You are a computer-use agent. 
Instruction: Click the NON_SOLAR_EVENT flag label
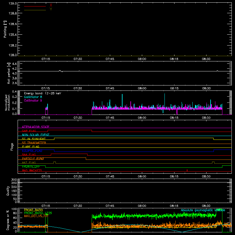pos(36,135)
